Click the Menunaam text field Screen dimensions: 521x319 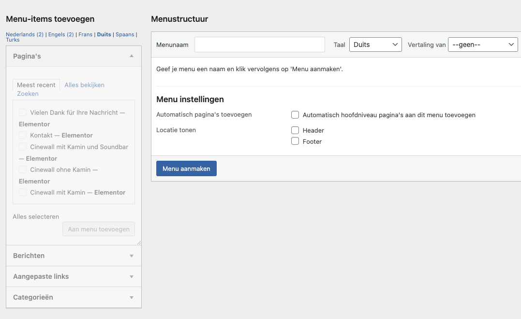click(259, 45)
